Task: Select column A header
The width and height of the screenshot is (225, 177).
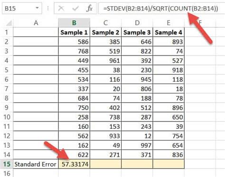Action: 36,23
